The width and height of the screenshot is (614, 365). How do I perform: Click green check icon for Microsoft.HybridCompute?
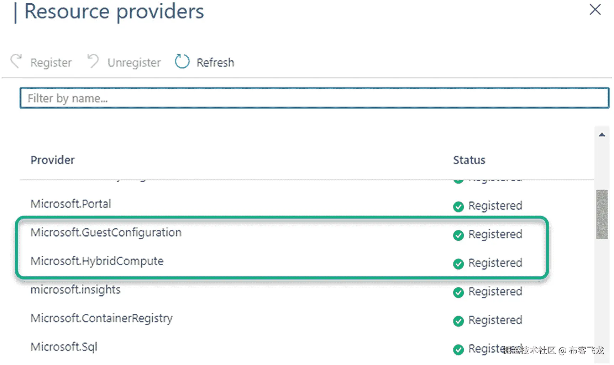(458, 264)
